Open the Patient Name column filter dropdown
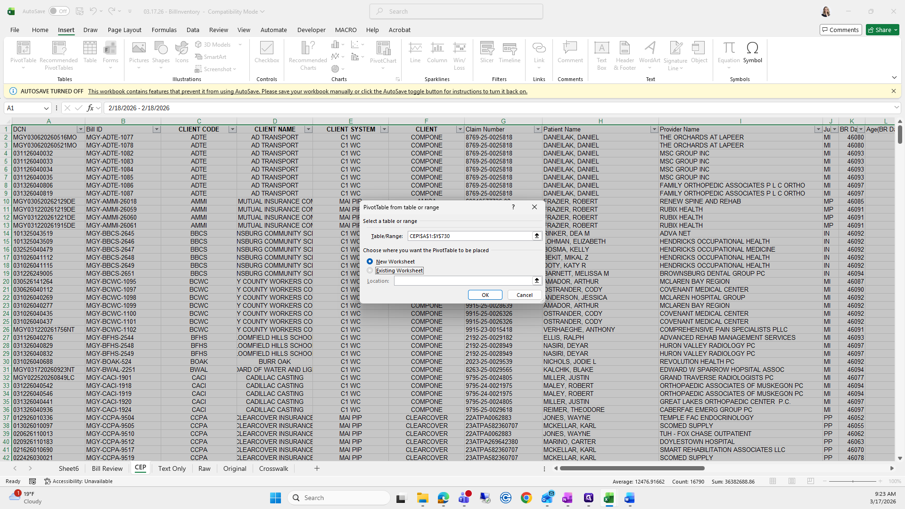The image size is (905, 509). pyautogui.click(x=654, y=129)
